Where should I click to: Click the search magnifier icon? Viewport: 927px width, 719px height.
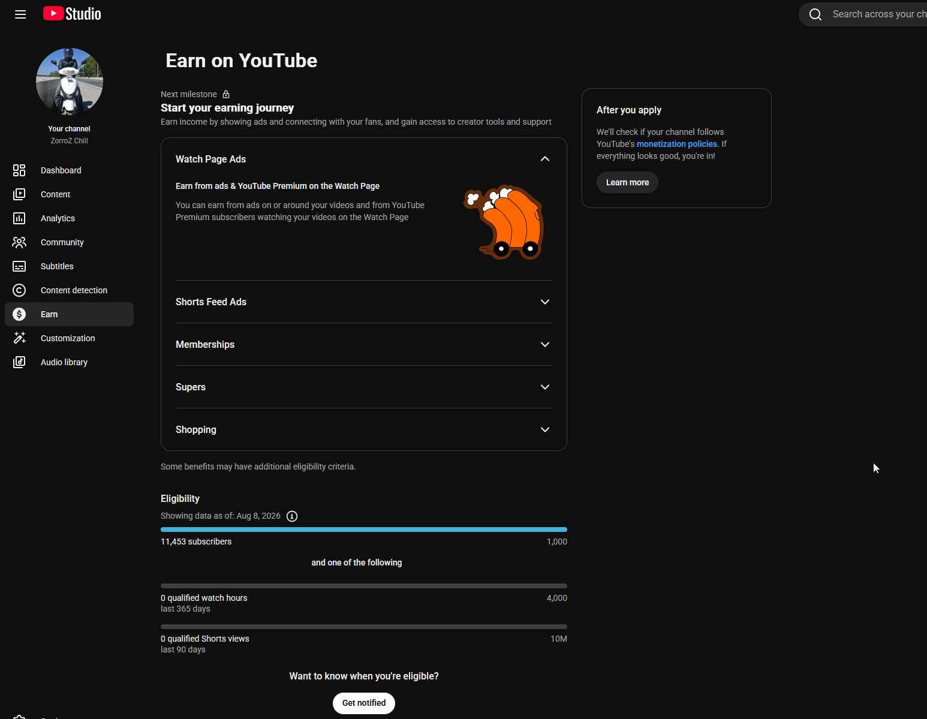(x=815, y=14)
